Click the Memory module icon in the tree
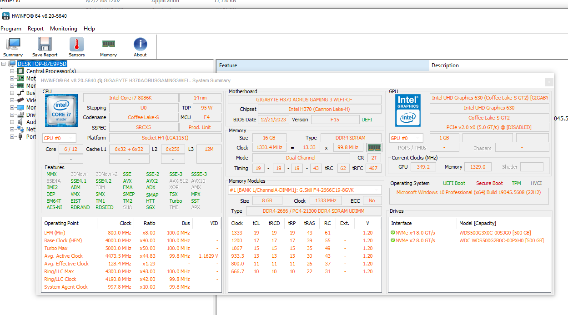This screenshot has width=568, height=315. [x=20, y=85]
